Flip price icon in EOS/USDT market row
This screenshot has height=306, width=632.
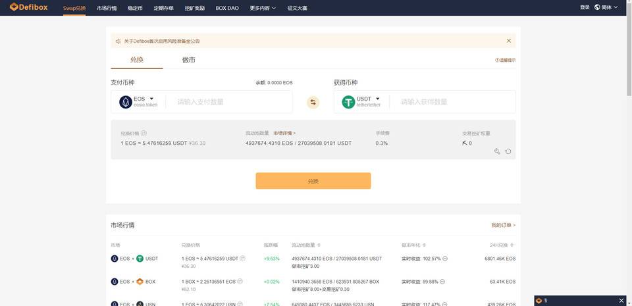tap(243, 259)
